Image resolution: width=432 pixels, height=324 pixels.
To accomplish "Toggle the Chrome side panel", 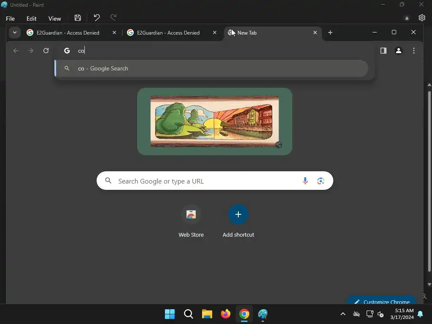I will (x=383, y=51).
